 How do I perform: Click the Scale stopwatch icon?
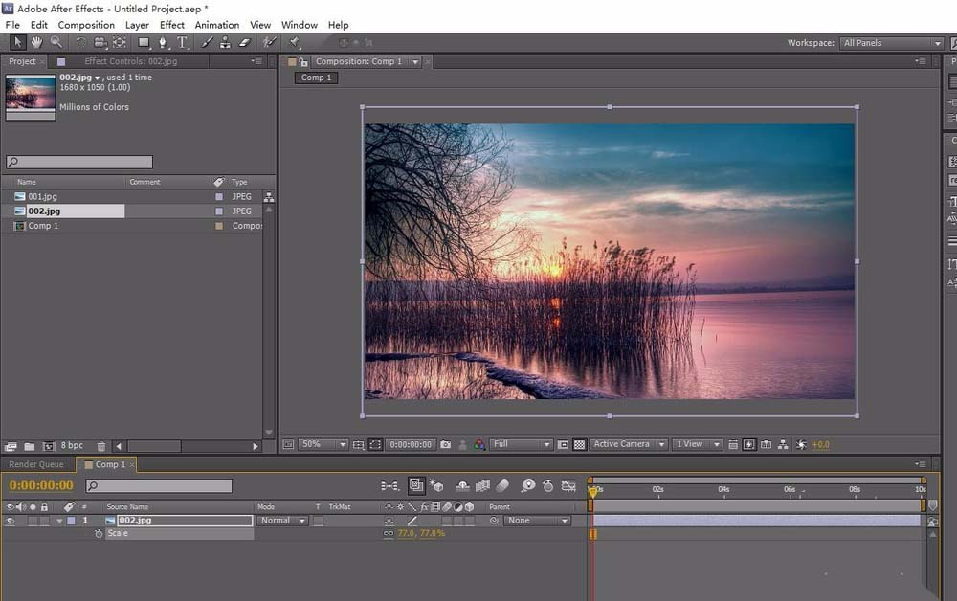[x=99, y=533]
